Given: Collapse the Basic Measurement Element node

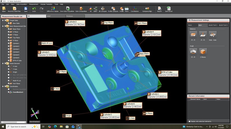Looking at the screenshot, I should point(3,26).
